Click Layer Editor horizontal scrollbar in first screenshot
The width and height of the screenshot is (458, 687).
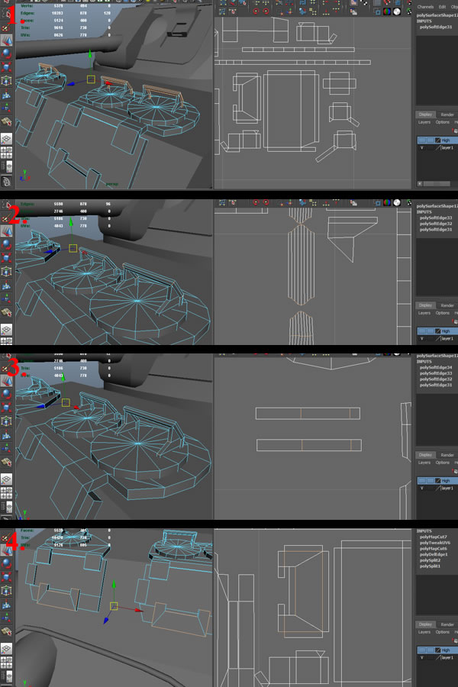click(x=437, y=183)
